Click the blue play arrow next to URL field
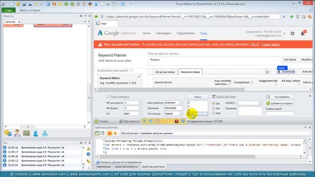The width and height of the screenshot is (315, 177). pos(284,17)
